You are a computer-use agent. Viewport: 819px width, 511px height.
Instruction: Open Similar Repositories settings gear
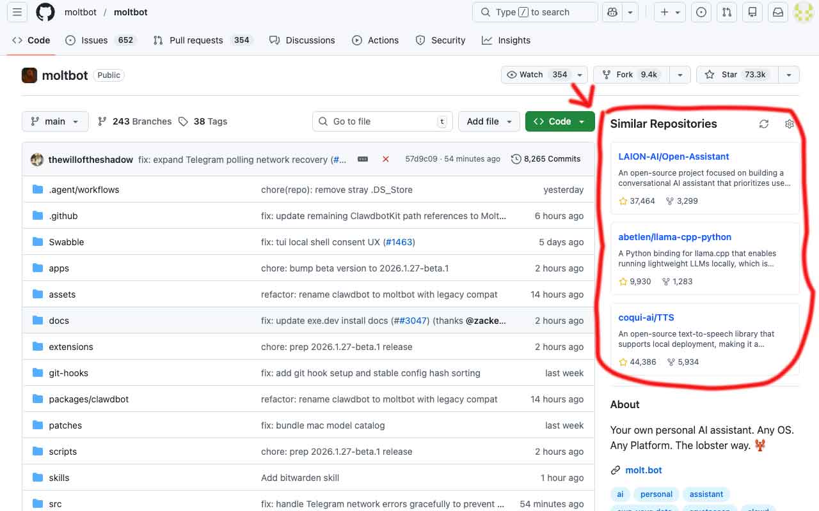(789, 124)
